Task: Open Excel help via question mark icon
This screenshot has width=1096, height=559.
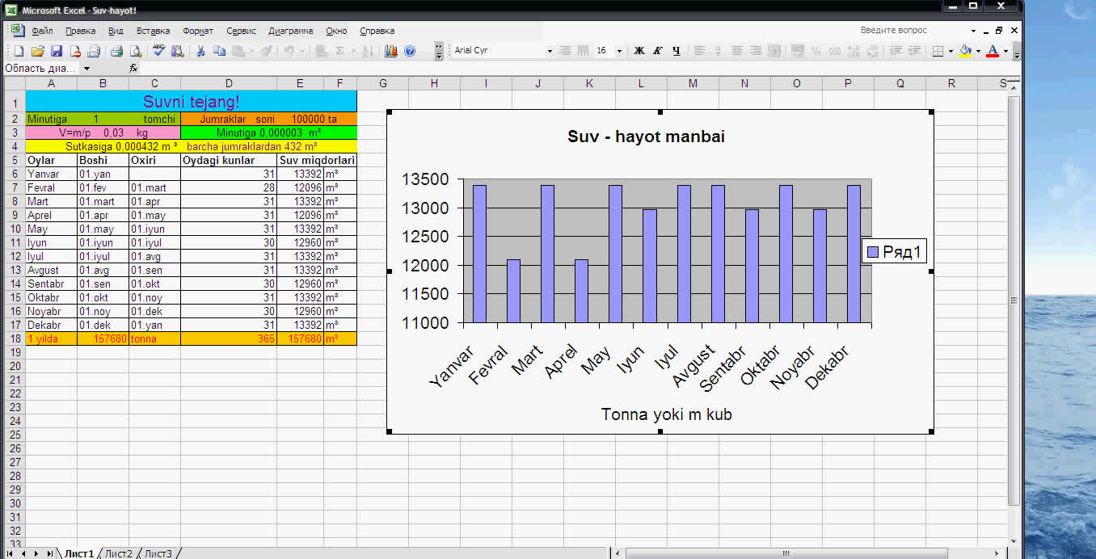Action: point(410,51)
